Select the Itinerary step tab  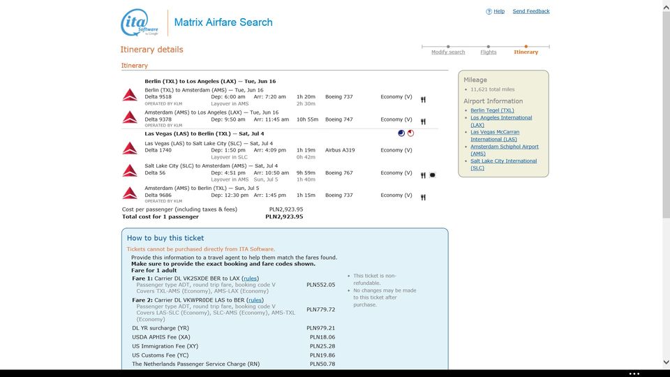tap(526, 52)
